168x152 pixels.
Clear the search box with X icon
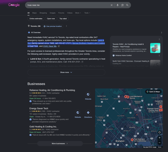pyautogui.click(x=111, y=5)
